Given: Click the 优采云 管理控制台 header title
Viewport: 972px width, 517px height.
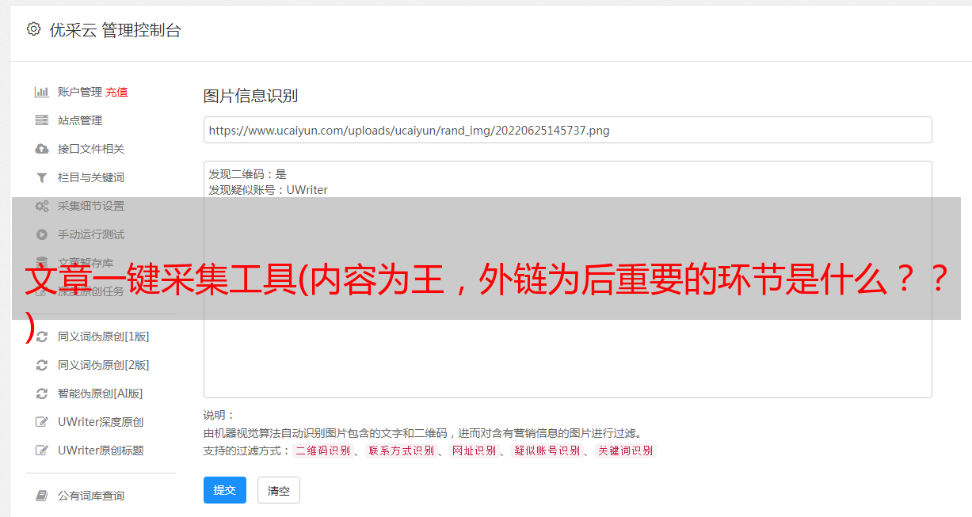Looking at the screenshot, I should coord(115,30).
